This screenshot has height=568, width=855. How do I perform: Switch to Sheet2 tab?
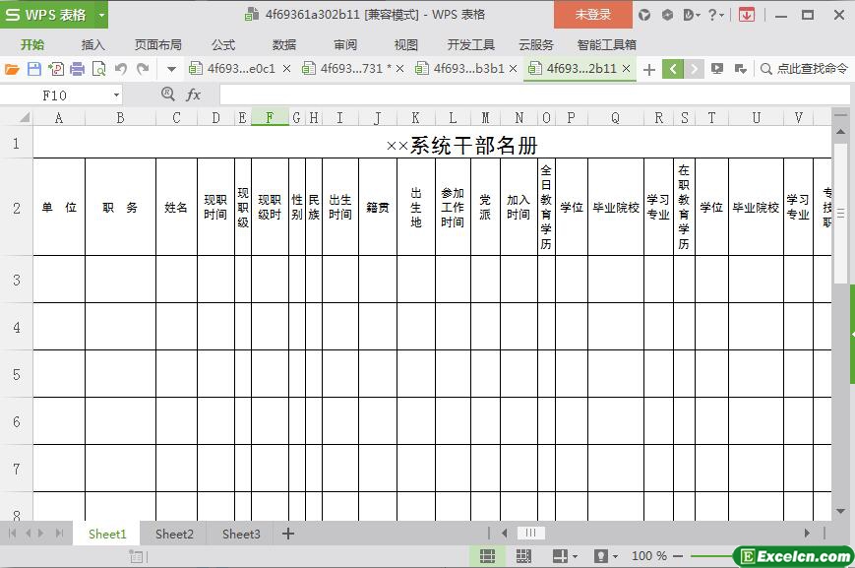(174, 534)
